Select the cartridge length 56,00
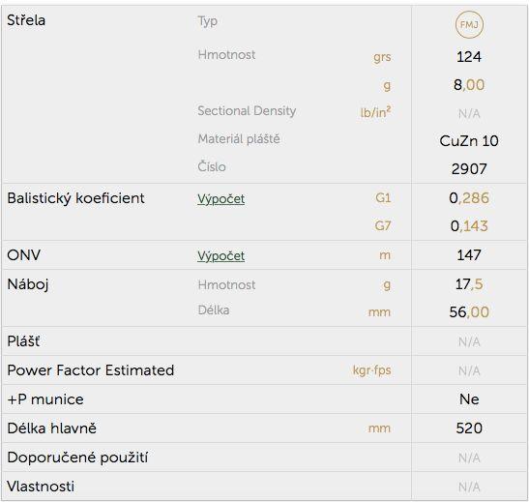Screen dimensions: 529x502 (469, 312)
